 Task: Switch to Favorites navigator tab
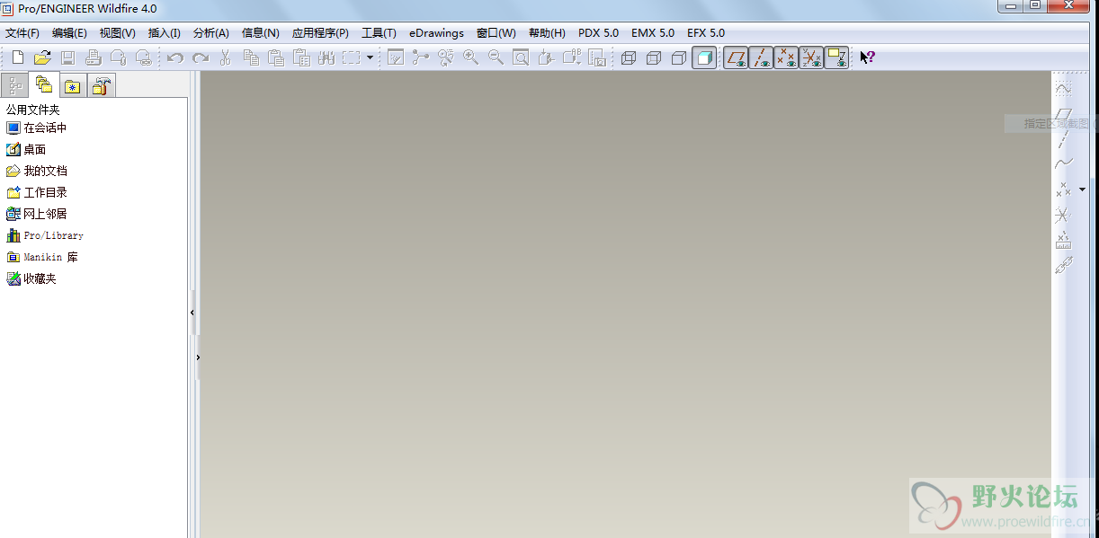pyautogui.click(x=73, y=85)
